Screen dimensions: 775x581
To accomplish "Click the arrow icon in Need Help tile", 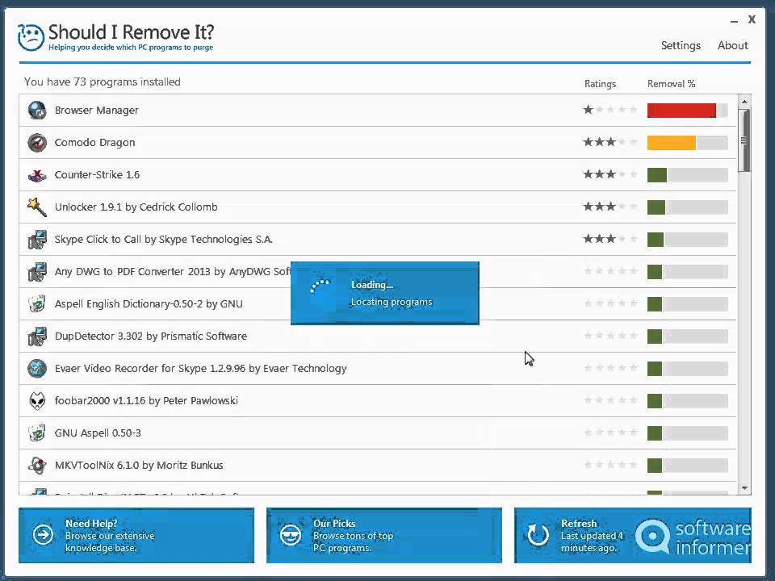I will (x=43, y=534).
